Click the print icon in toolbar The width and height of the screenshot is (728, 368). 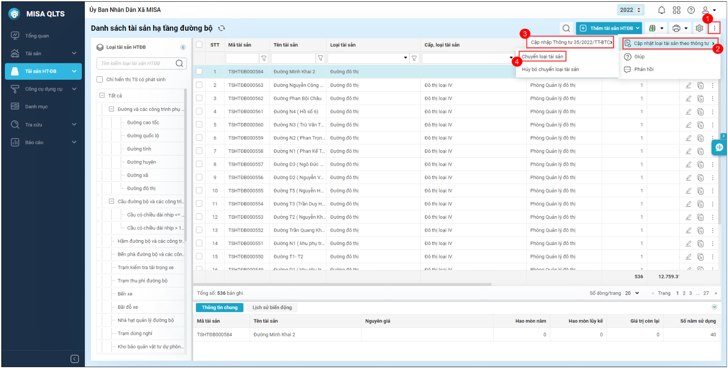[677, 29]
